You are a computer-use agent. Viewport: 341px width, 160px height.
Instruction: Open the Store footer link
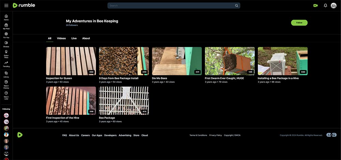[x=136, y=135]
